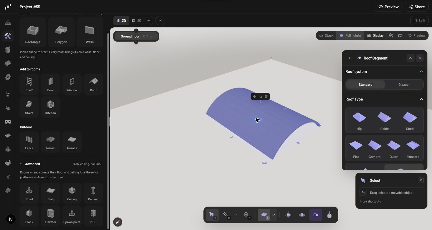432x230 pixels.
Task: Choose the Flat roof type
Action: point(356,148)
